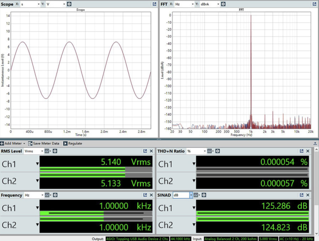Open FFT graph settings gear
319x241 pixels.
(223, 4)
